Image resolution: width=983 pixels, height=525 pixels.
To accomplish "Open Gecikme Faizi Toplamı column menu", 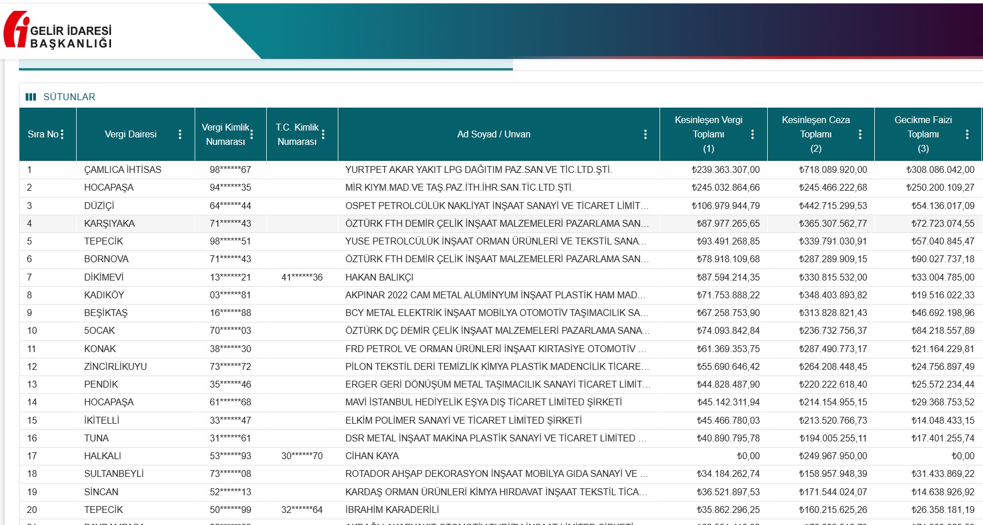I will click(x=967, y=134).
